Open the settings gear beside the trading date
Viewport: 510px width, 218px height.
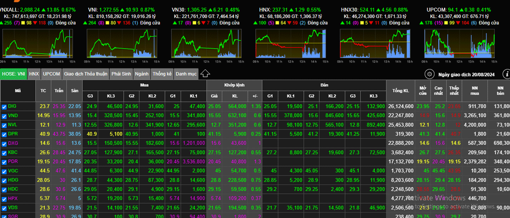(x=430, y=74)
